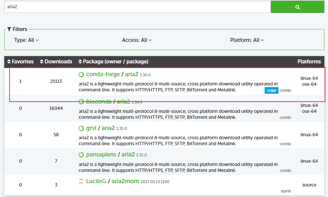This screenshot has height=197, width=328.
Task: Open the conda-forge owner link
Action: (x=103, y=74)
